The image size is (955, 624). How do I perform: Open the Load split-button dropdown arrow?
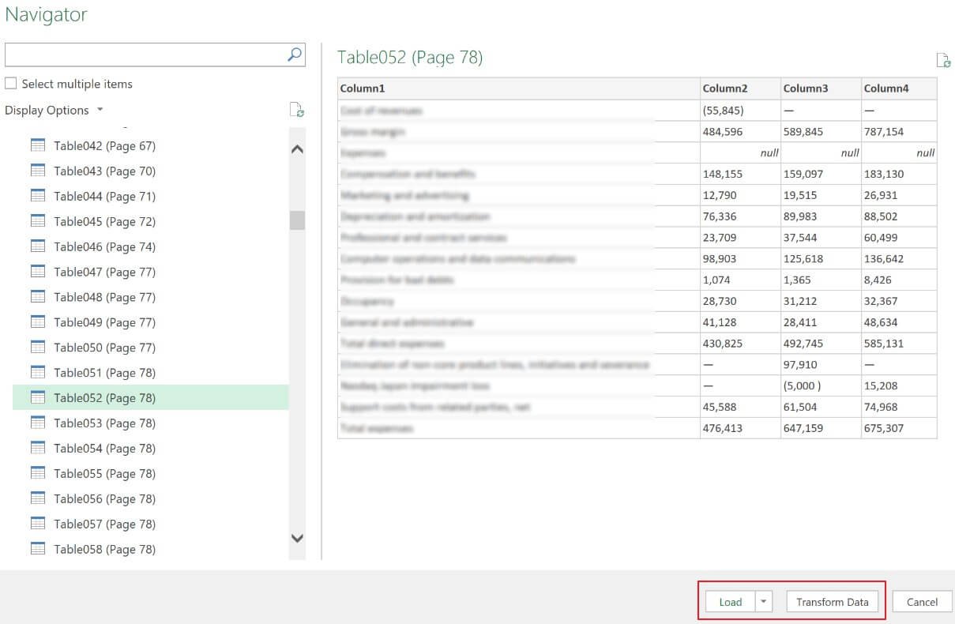click(x=763, y=601)
